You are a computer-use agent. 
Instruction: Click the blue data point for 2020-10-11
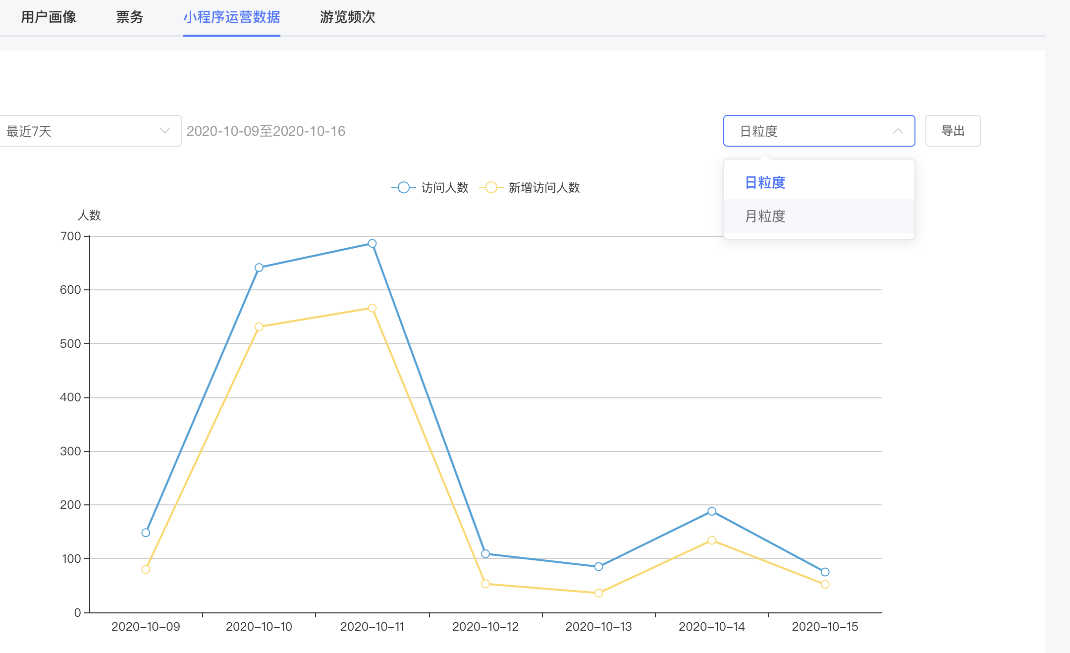(372, 243)
